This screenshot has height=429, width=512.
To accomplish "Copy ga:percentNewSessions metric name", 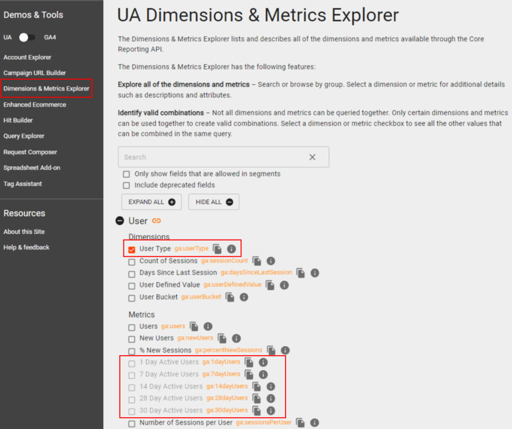I will 271,350.
